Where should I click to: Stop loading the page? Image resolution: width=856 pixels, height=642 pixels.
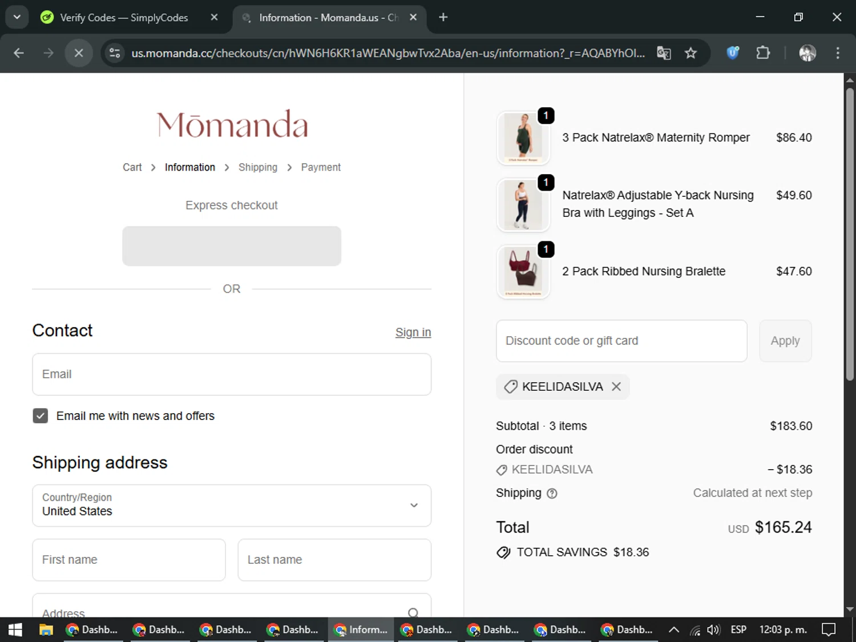tap(79, 53)
